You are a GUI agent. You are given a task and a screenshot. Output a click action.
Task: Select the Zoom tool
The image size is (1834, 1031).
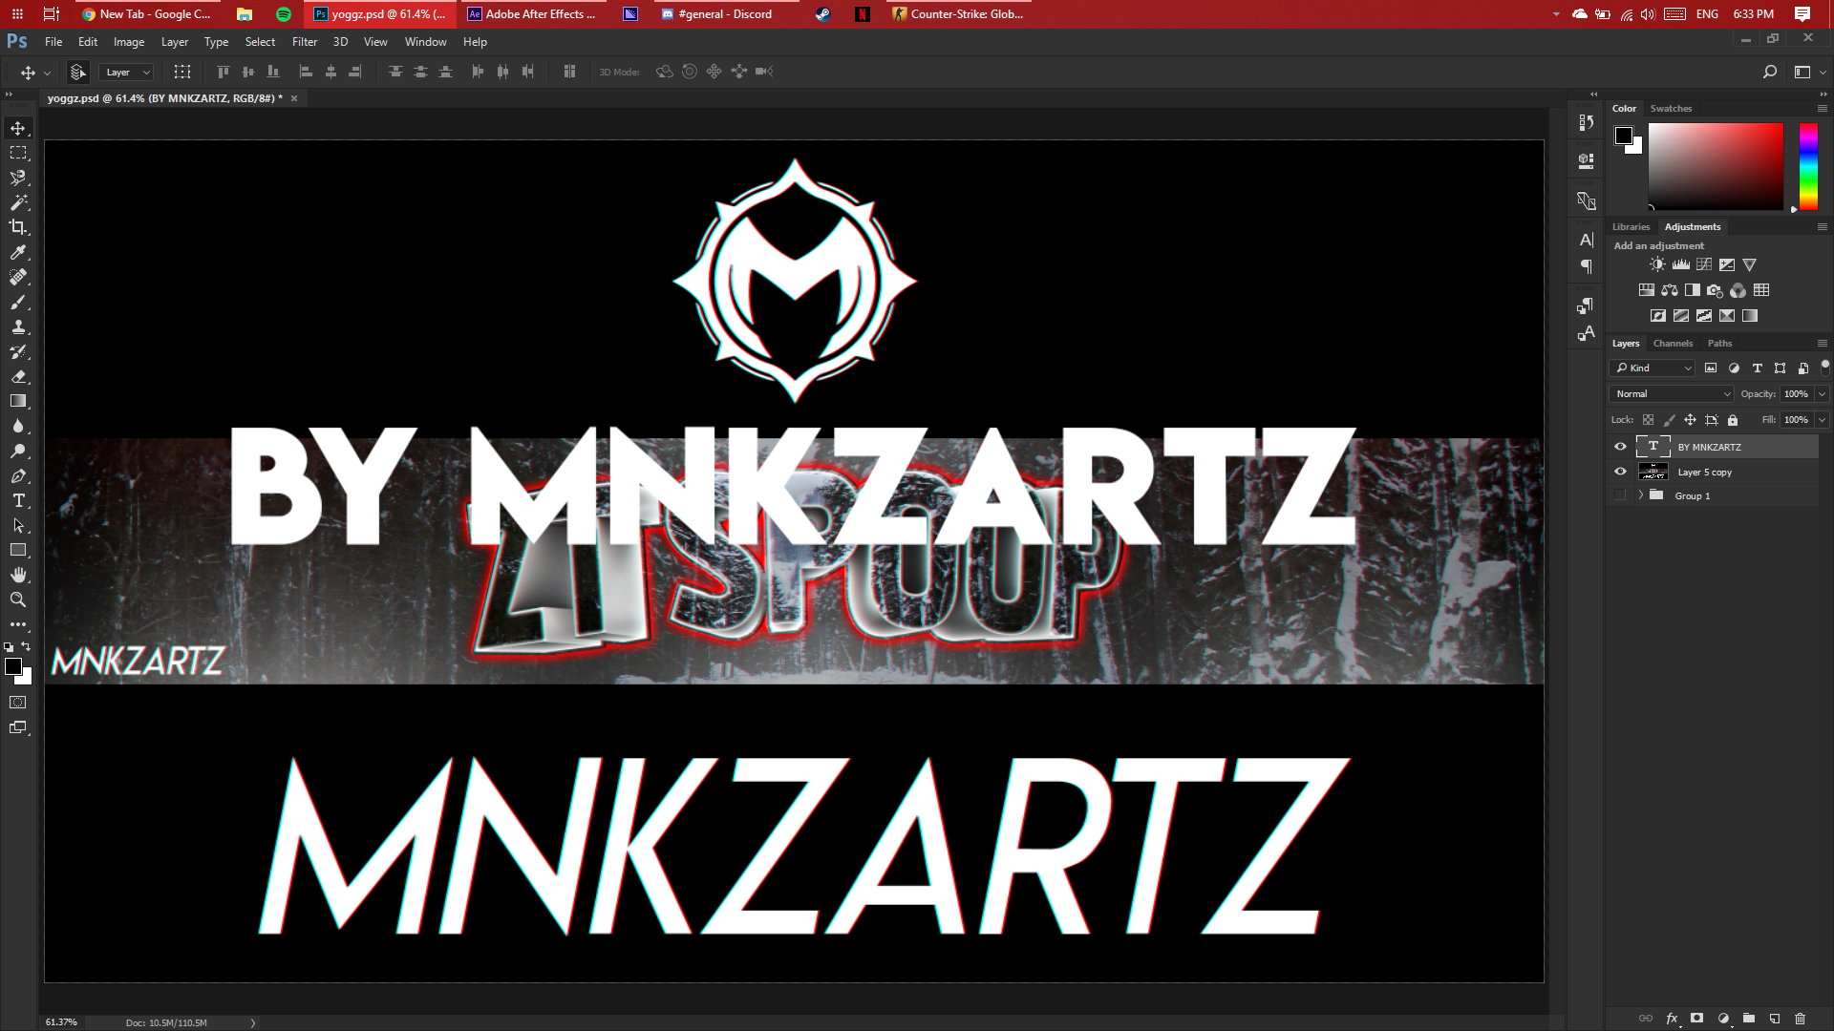pyautogui.click(x=18, y=600)
